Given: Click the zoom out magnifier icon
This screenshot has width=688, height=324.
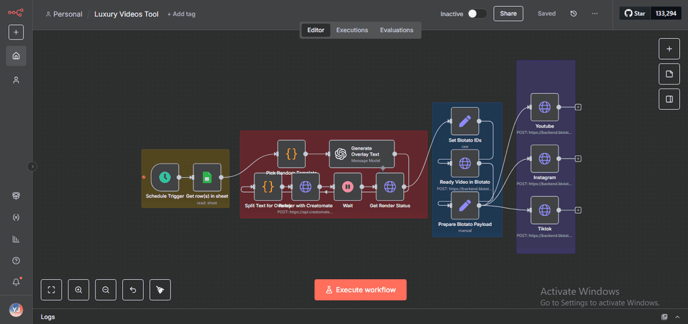Looking at the screenshot, I should (x=105, y=290).
